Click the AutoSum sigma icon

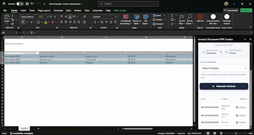pos(172,15)
